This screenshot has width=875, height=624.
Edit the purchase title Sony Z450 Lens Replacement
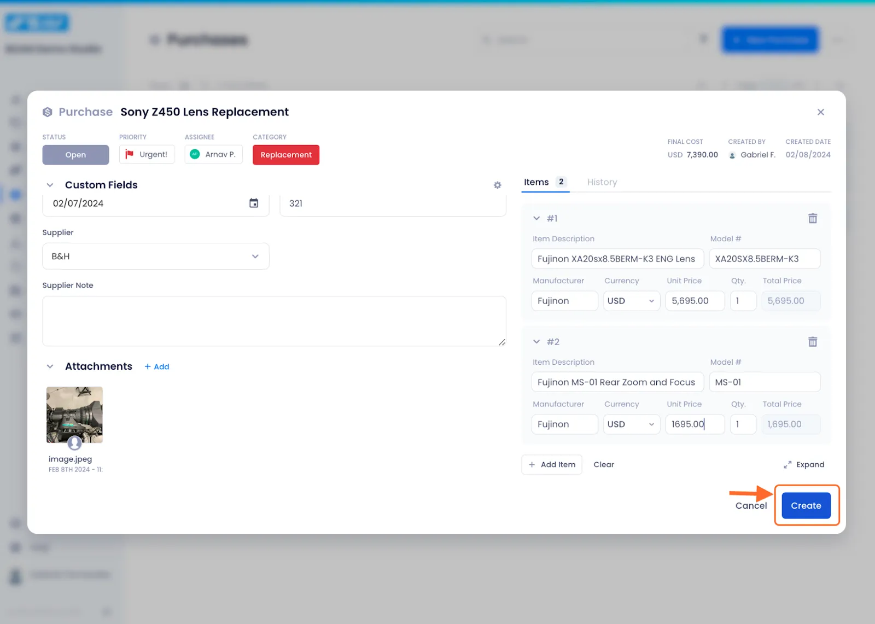click(x=205, y=112)
